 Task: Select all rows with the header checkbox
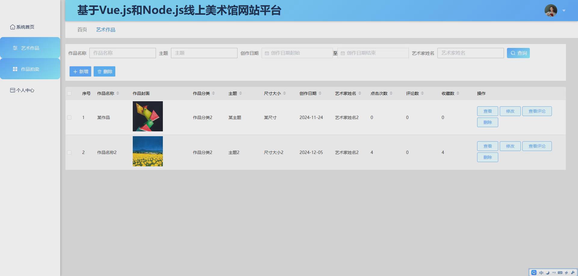click(x=69, y=93)
